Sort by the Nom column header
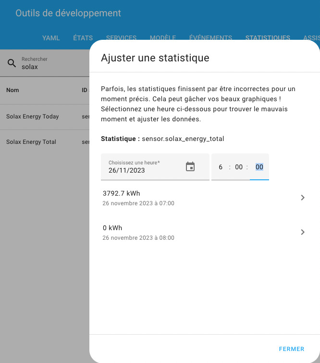This screenshot has width=320, height=363. tap(12, 90)
